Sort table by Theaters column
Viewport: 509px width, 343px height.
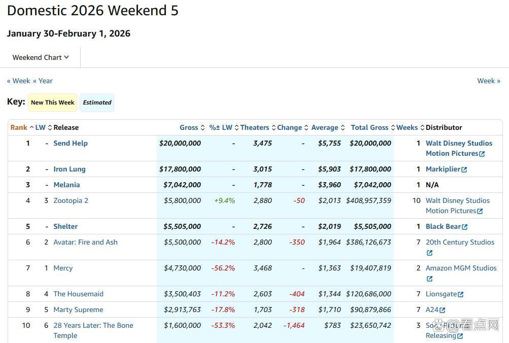[254, 127]
